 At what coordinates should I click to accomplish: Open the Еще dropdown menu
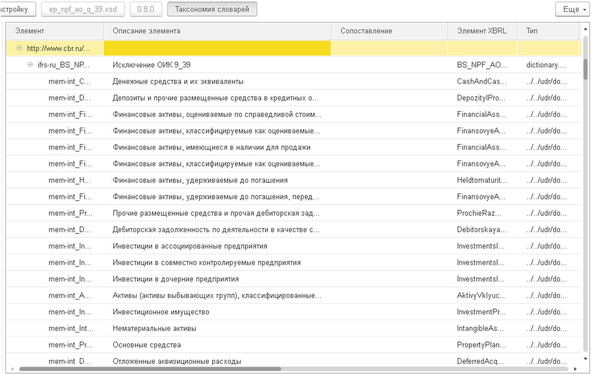click(572, 9)
